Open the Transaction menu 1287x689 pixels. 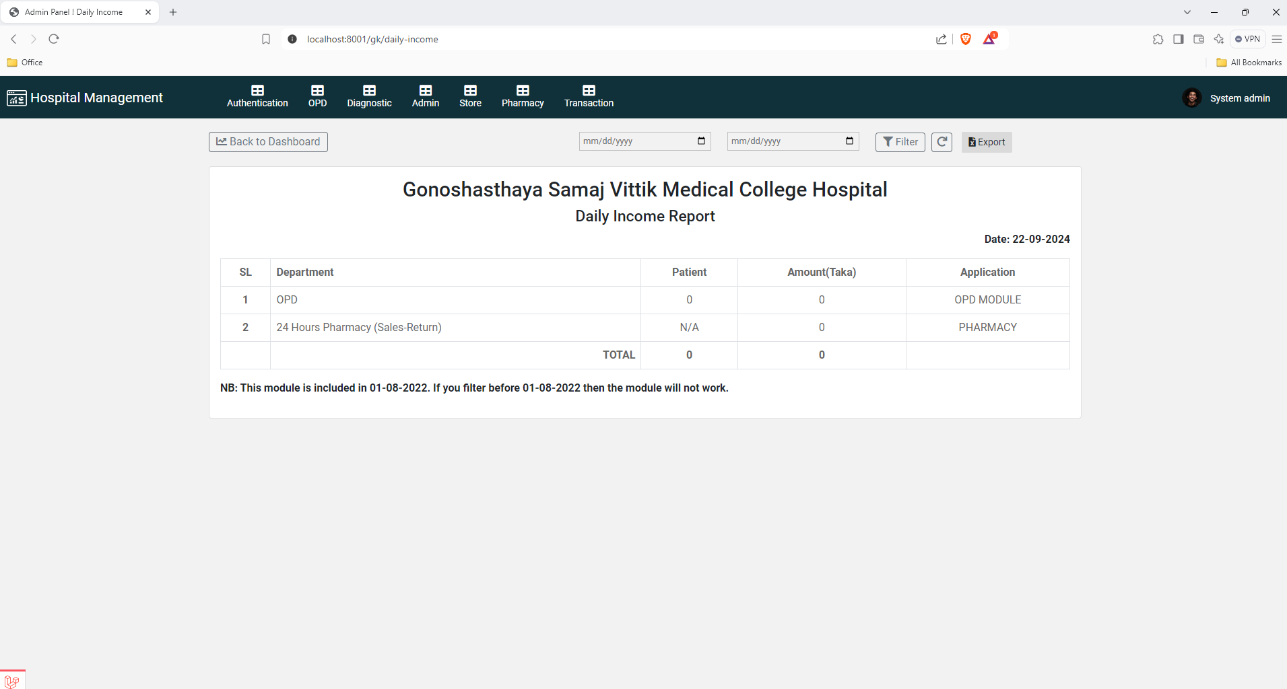pyautogui.click(x=589, y=96)
